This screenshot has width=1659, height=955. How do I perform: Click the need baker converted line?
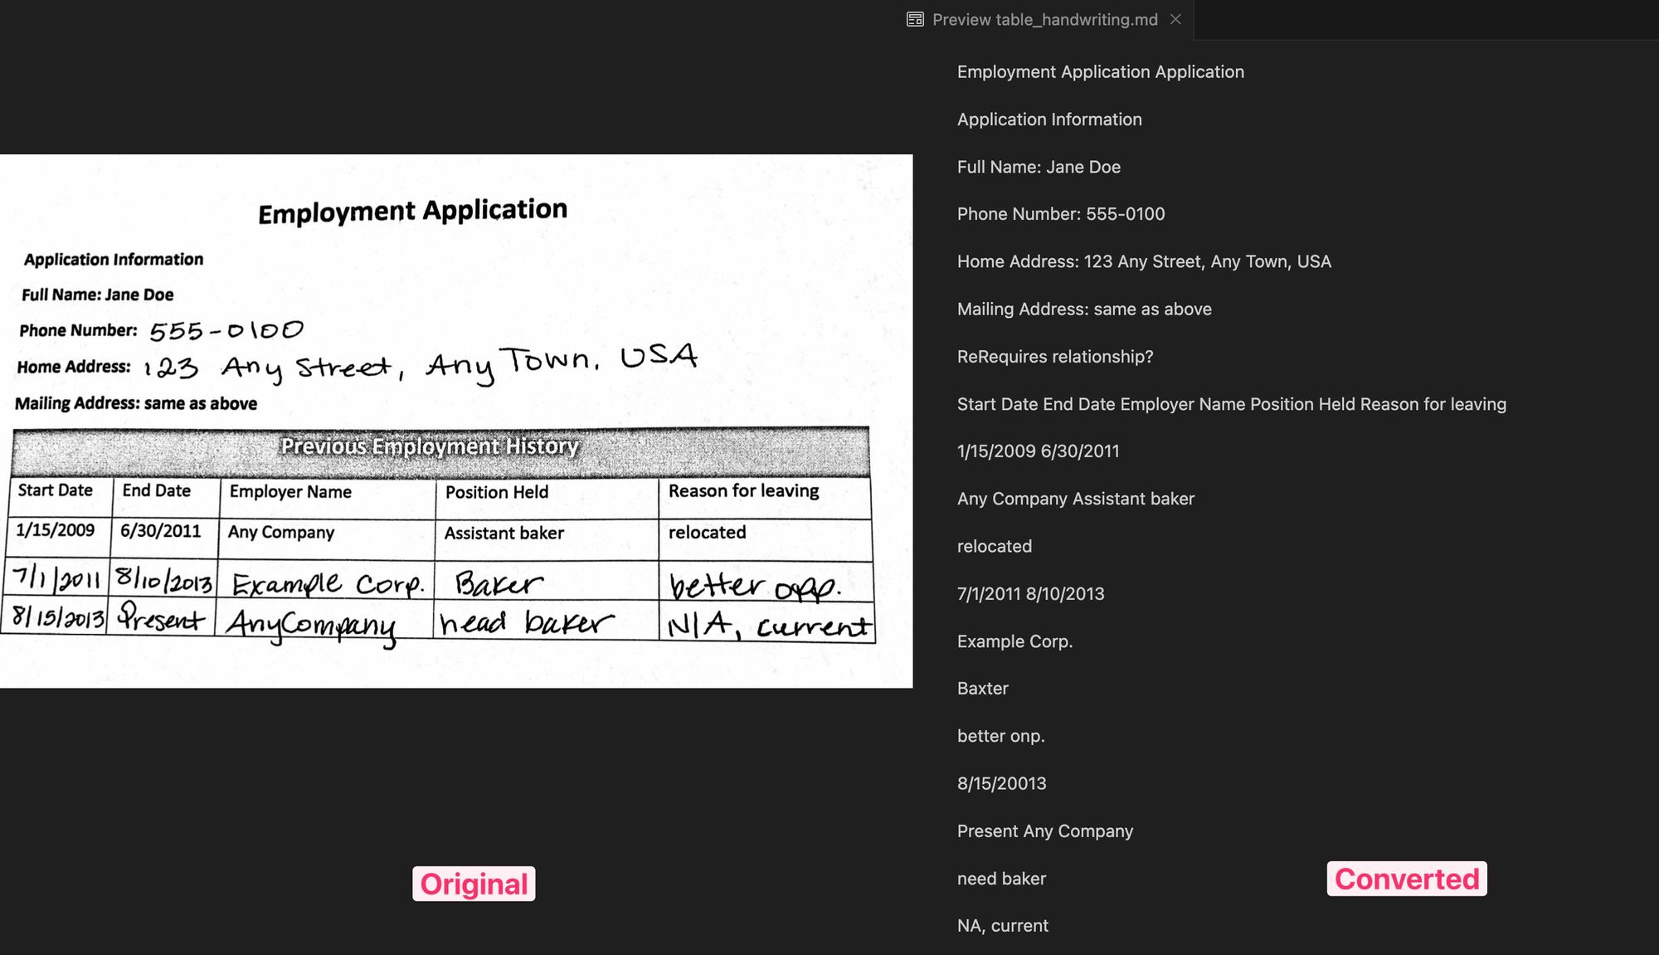(x=1001, y=879)
